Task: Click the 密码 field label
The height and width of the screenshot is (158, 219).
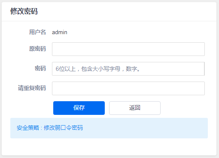Action: [40, 68]
